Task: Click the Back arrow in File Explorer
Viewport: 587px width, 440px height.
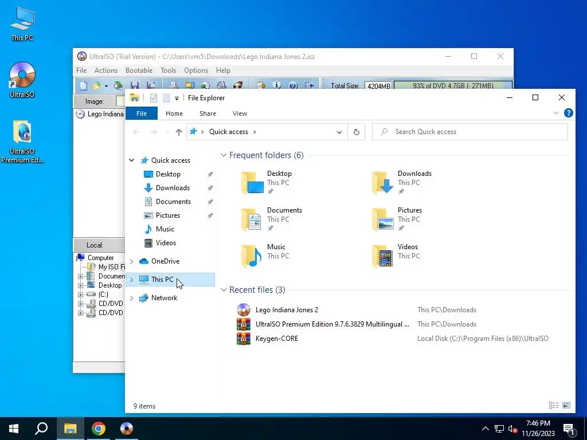Action: coord(136,132)
